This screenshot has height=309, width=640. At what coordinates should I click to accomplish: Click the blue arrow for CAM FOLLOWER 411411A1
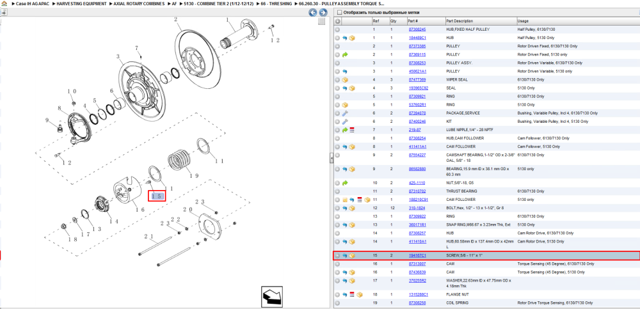[x=345, y=147]
